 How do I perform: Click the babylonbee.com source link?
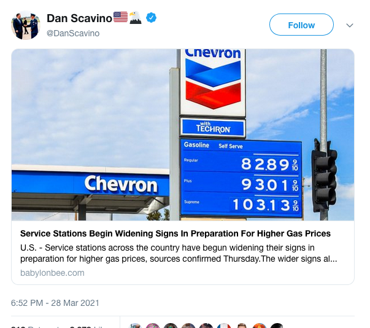coord(52,273)
